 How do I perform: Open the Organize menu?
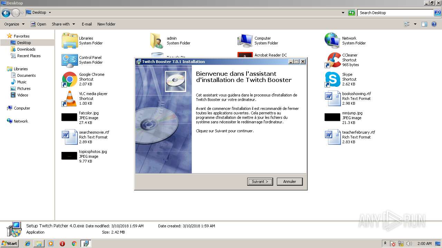pyautogui.click(x=14, y=24)
